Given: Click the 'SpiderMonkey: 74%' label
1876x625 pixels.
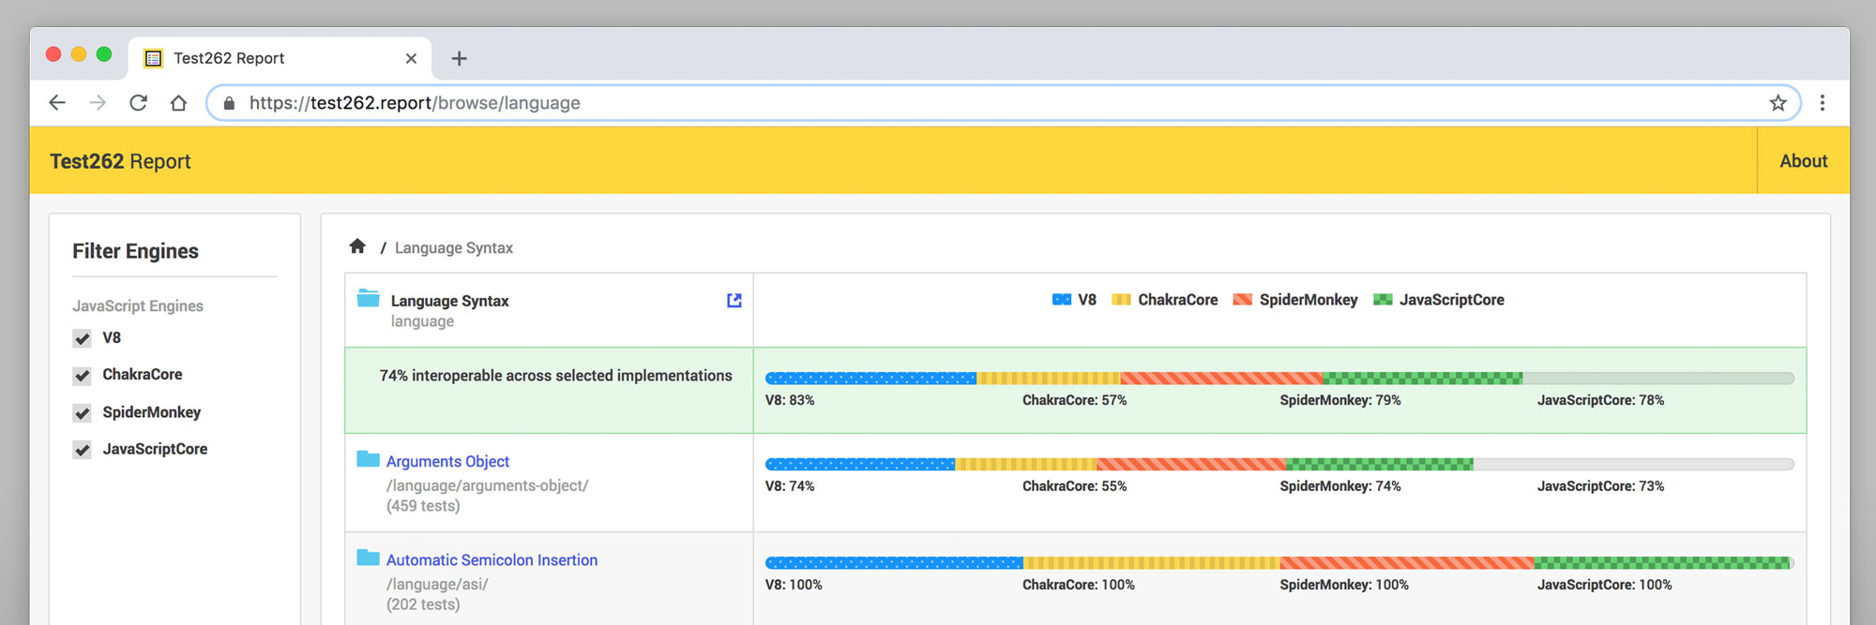Looking at the screenshot, I should 1340,486.
